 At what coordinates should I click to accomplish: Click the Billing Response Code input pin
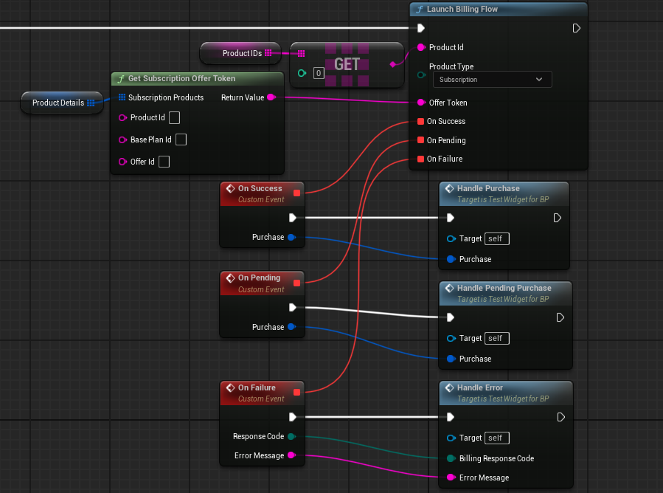(x=451, y=458)
